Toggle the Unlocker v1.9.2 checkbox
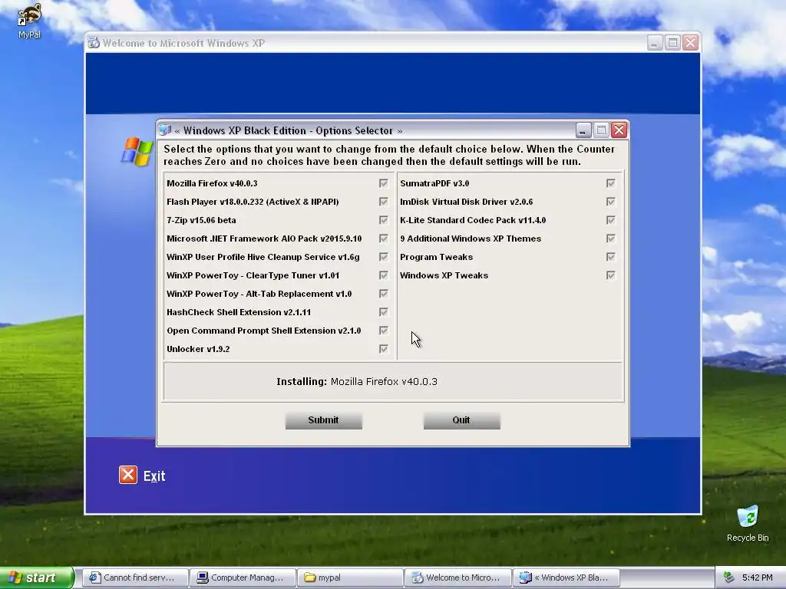Viewport: 786px width, 589px height. (x=384, y=349)
